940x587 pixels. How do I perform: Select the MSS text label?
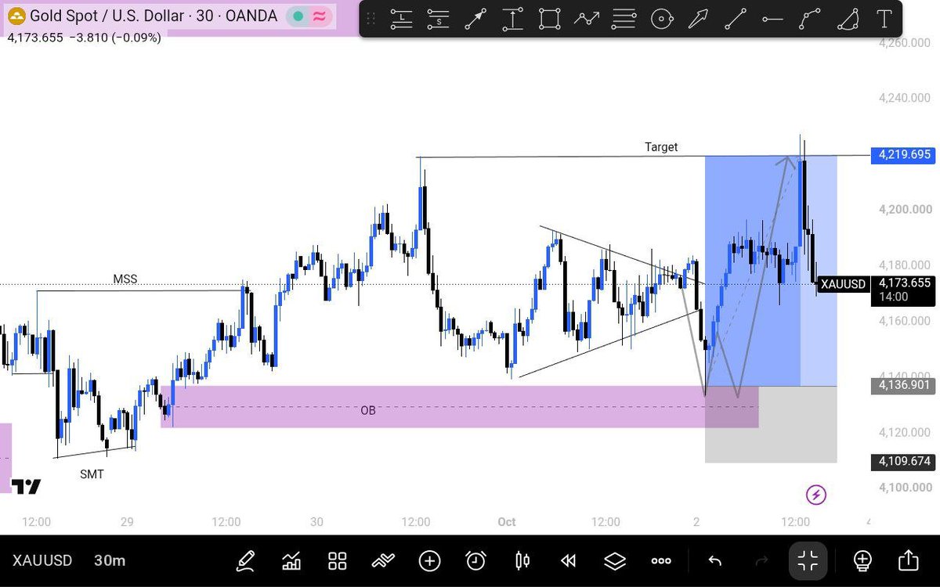125,279
